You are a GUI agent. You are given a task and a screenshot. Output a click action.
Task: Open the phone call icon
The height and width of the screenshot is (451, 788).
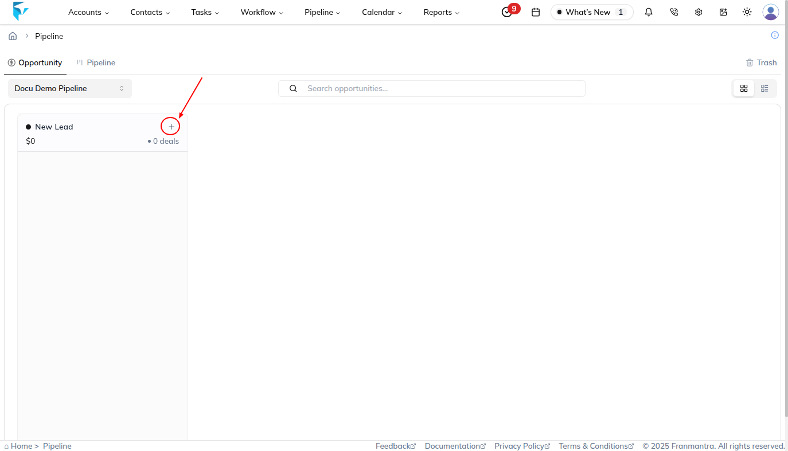pos(674,12)
